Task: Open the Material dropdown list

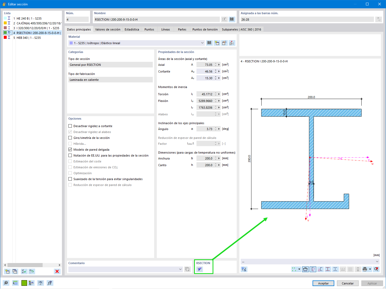Action: [202, 43]
